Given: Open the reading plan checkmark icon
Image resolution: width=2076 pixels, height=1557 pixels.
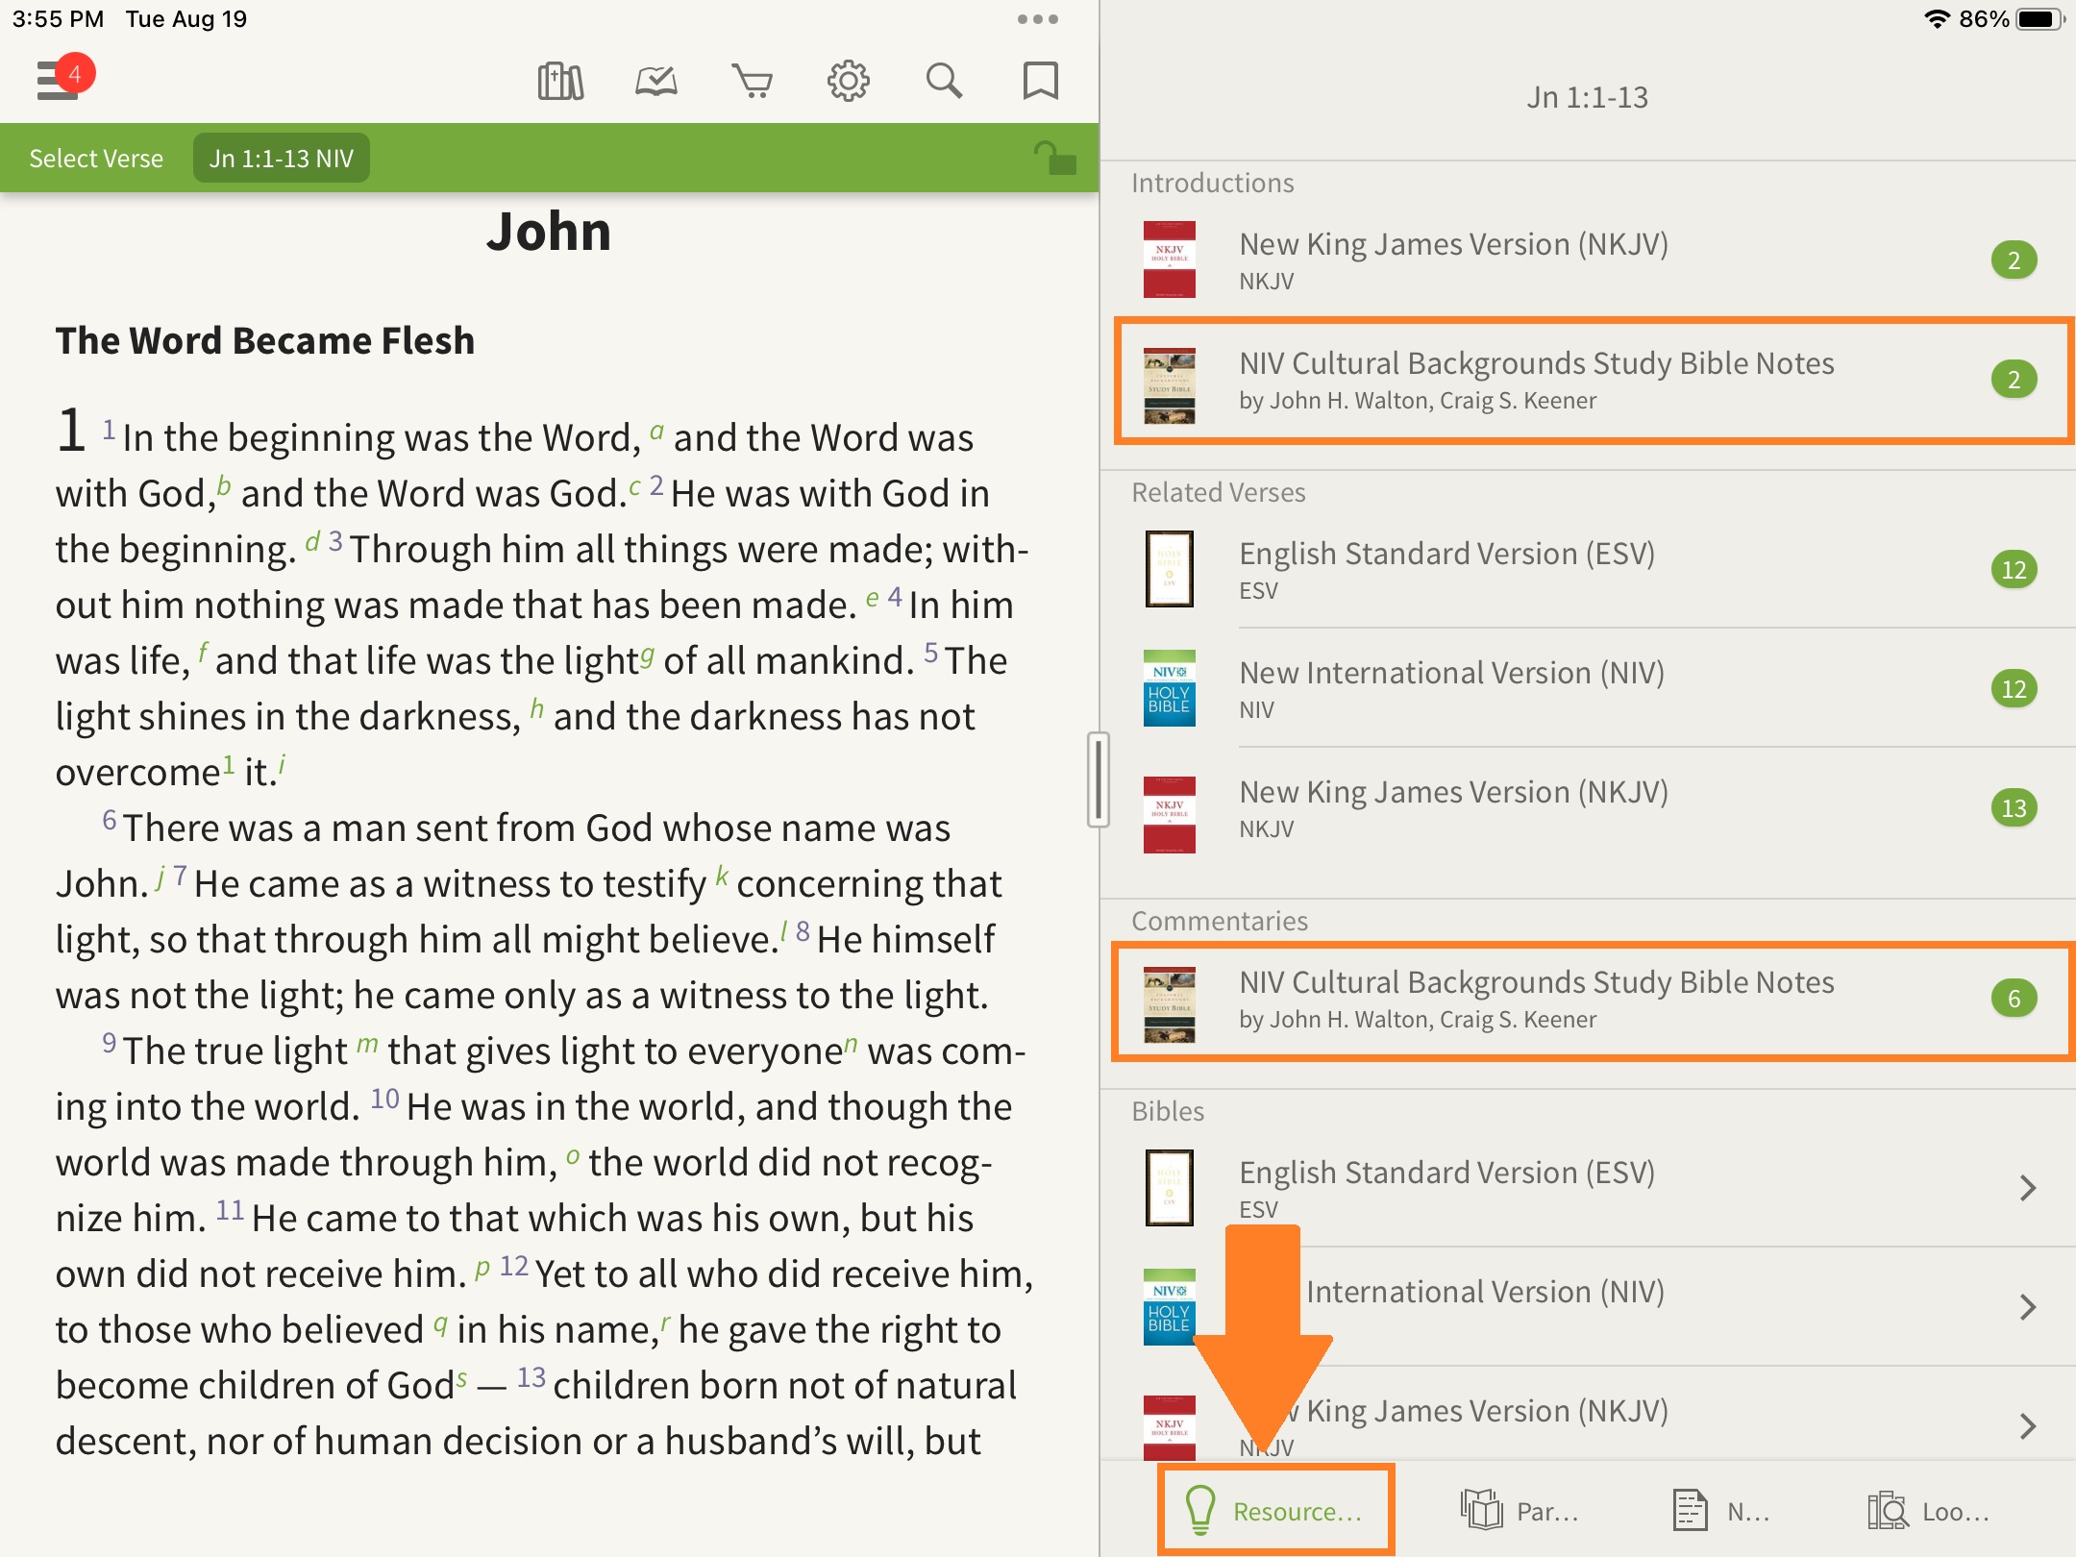Looking at the screenshot, I should point(656,82).
